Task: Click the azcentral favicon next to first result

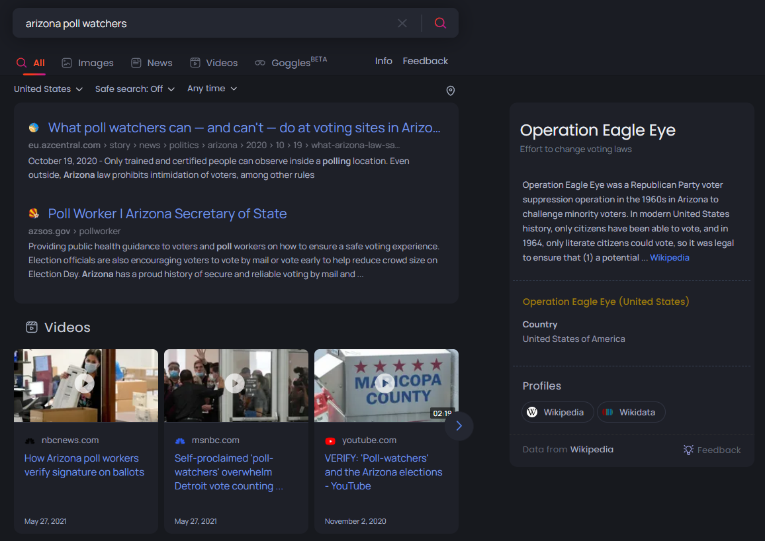Action: coord(34,128)
